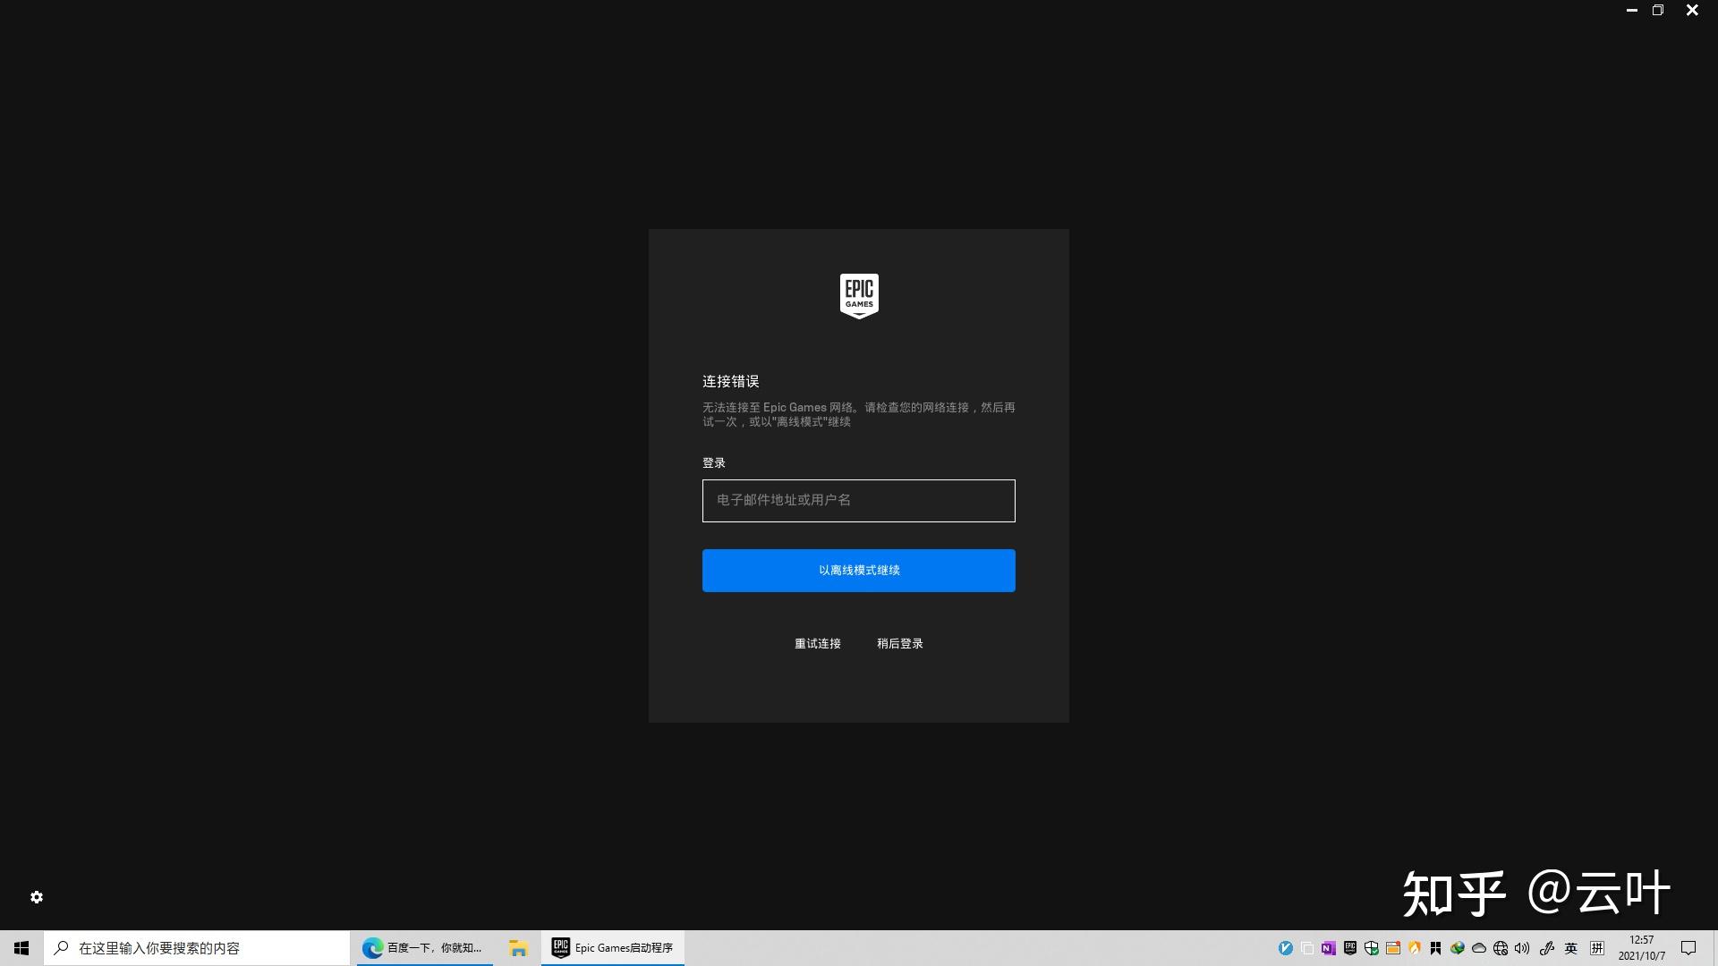1718x966 pixels.
Task: Open the notification center icon
Action: (1688, 948)
